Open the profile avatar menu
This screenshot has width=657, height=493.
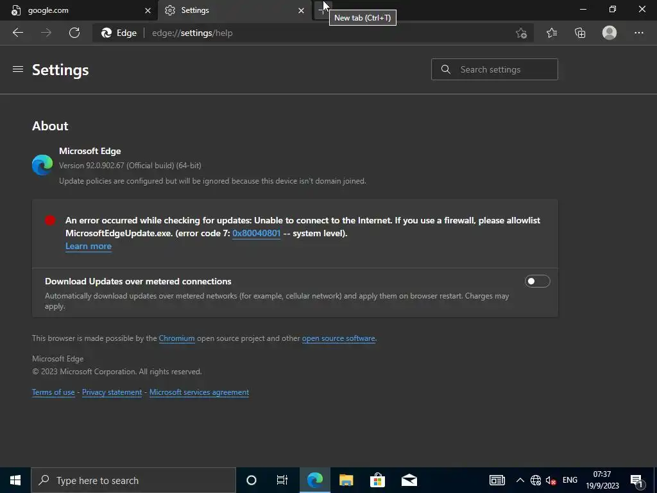610,33
